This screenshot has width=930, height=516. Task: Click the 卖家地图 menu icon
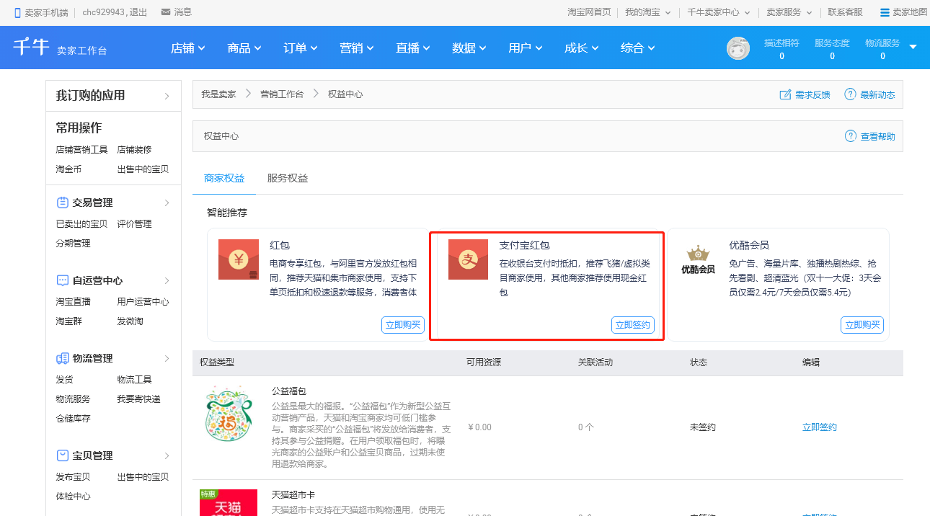pos(885,12)
